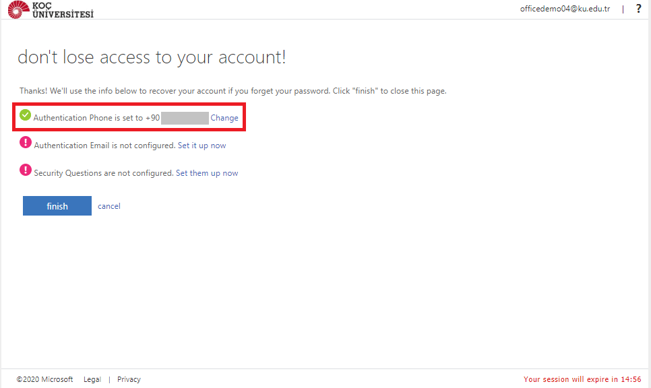Open the Change link for Authentication Phone
The image size is (651, 388).
pyautogui.click(x=224, y=117)
